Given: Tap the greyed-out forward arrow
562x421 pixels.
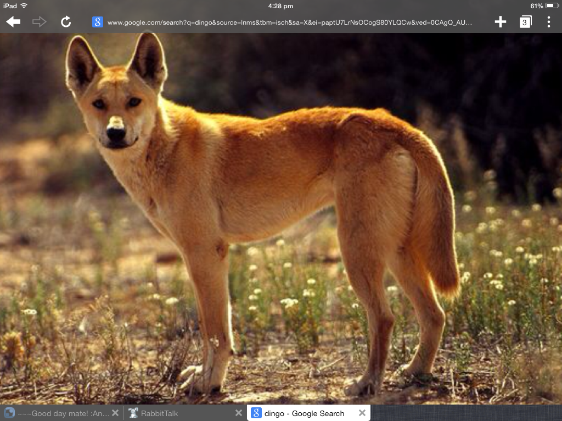Looking at the screenshot, I should pos(40,22).
